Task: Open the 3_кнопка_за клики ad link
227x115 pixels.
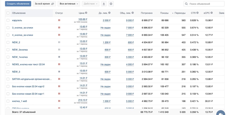Action: 23,28
